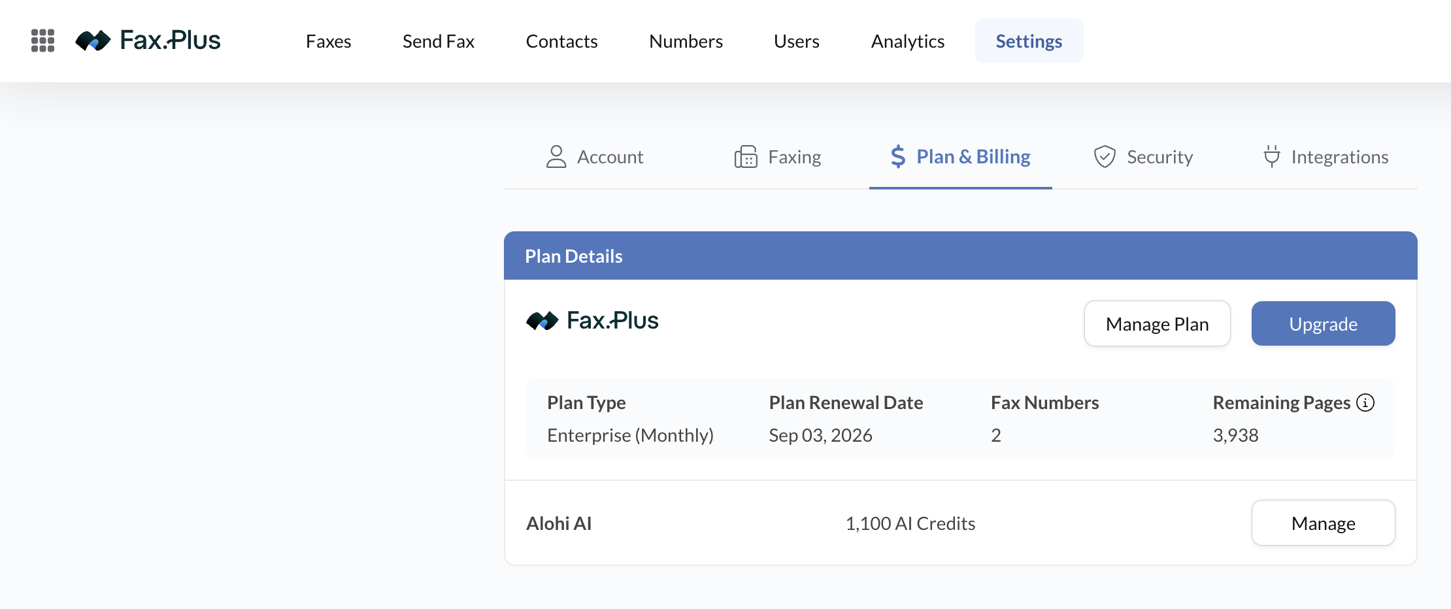Click the Fax.Plus logo in header
Image resolution: width=1451 pixels, height=609 pixels.
(148, 41)
